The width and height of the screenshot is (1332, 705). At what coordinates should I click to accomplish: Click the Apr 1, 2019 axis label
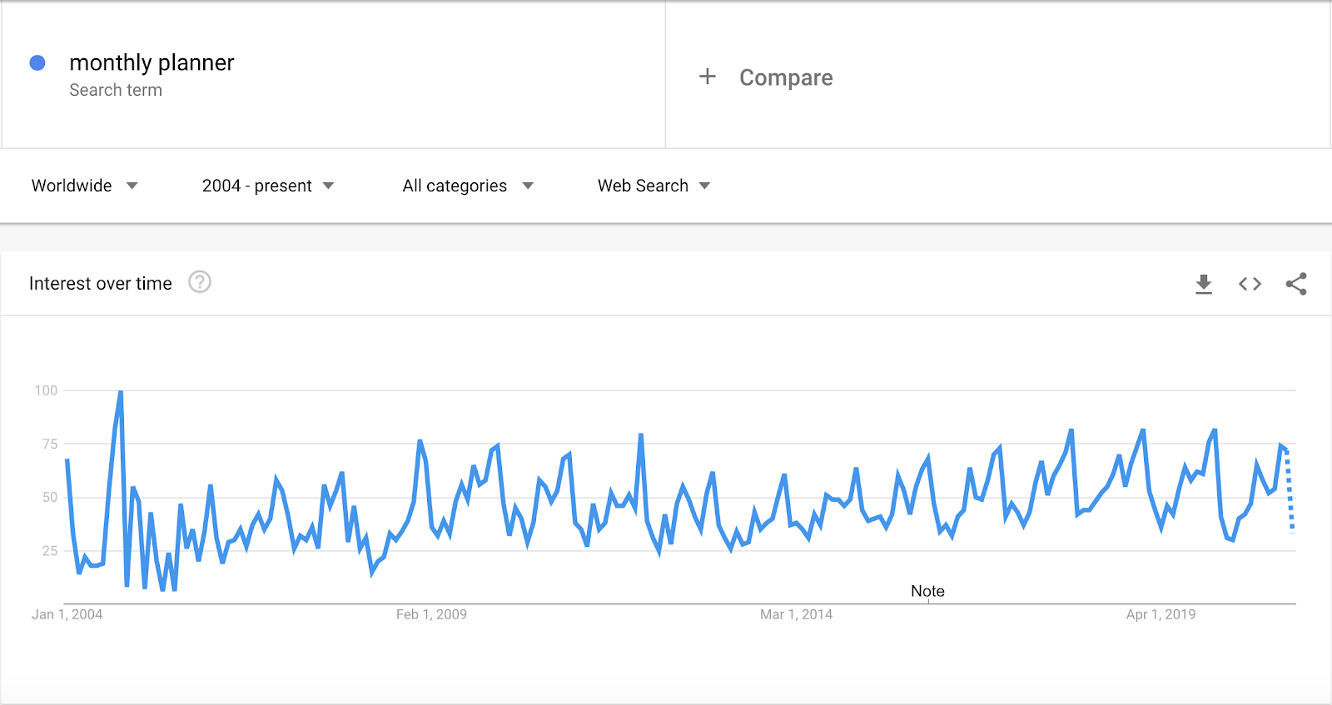(x=1161, y=614)
